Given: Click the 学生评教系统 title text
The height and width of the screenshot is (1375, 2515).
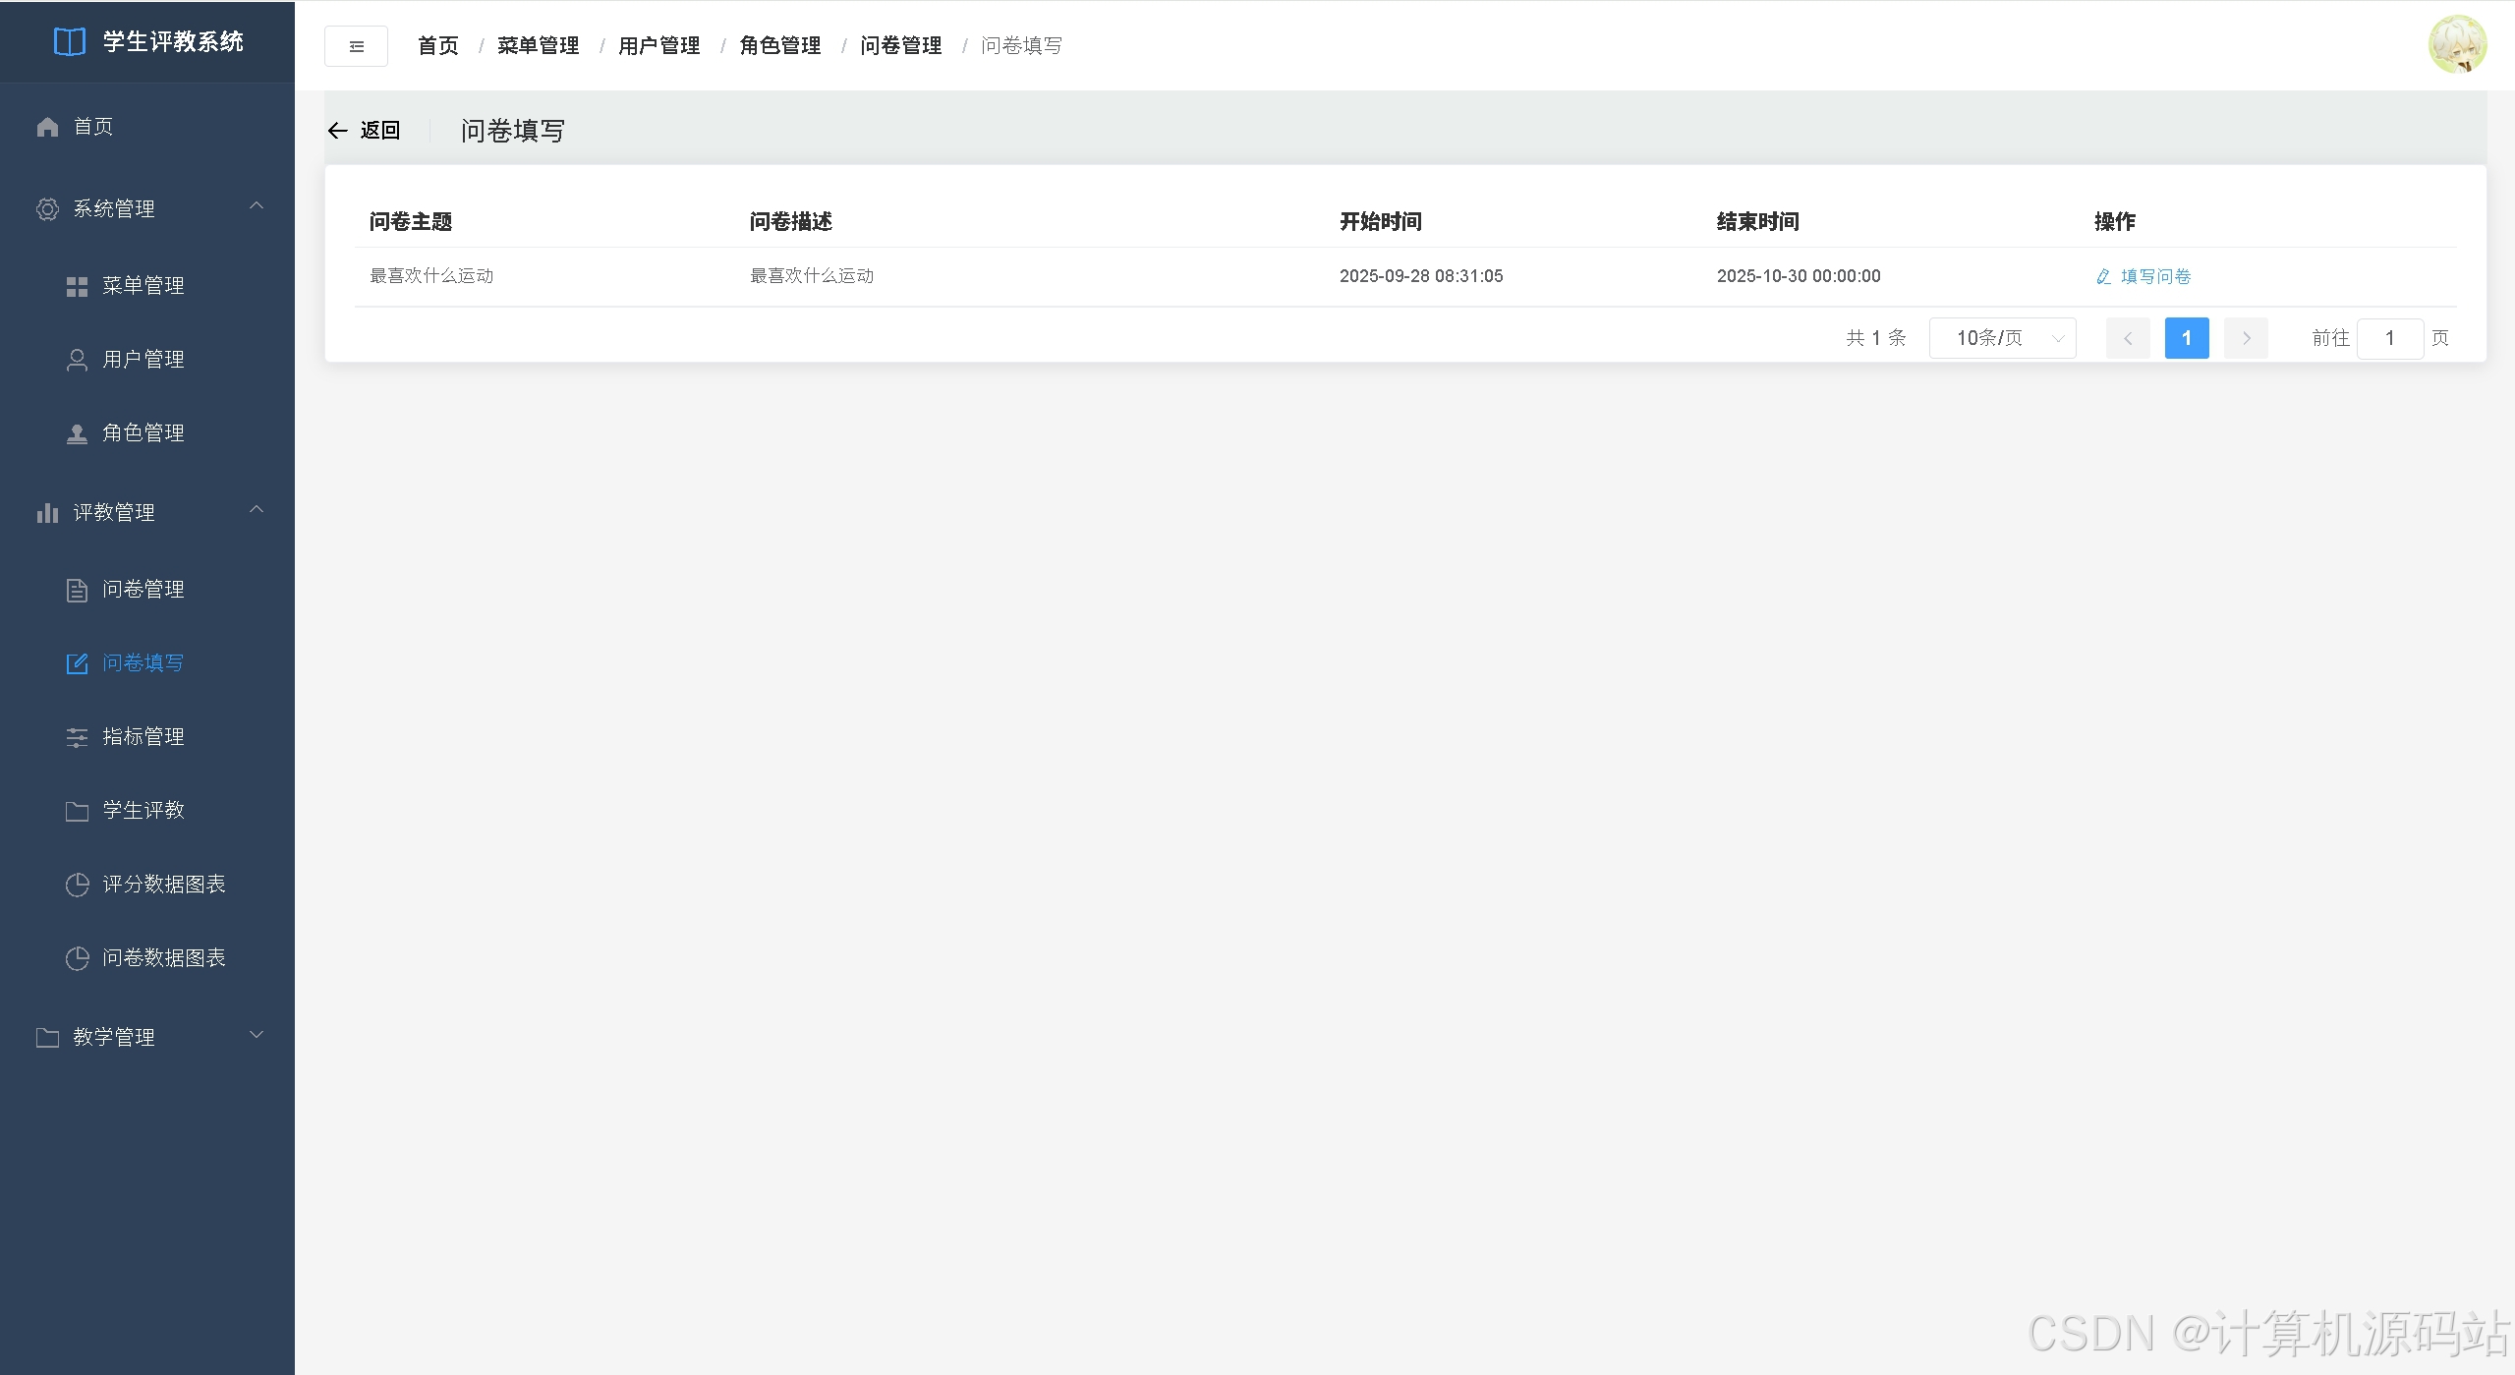Looking at the screenshot, I should tap(173, 41).
